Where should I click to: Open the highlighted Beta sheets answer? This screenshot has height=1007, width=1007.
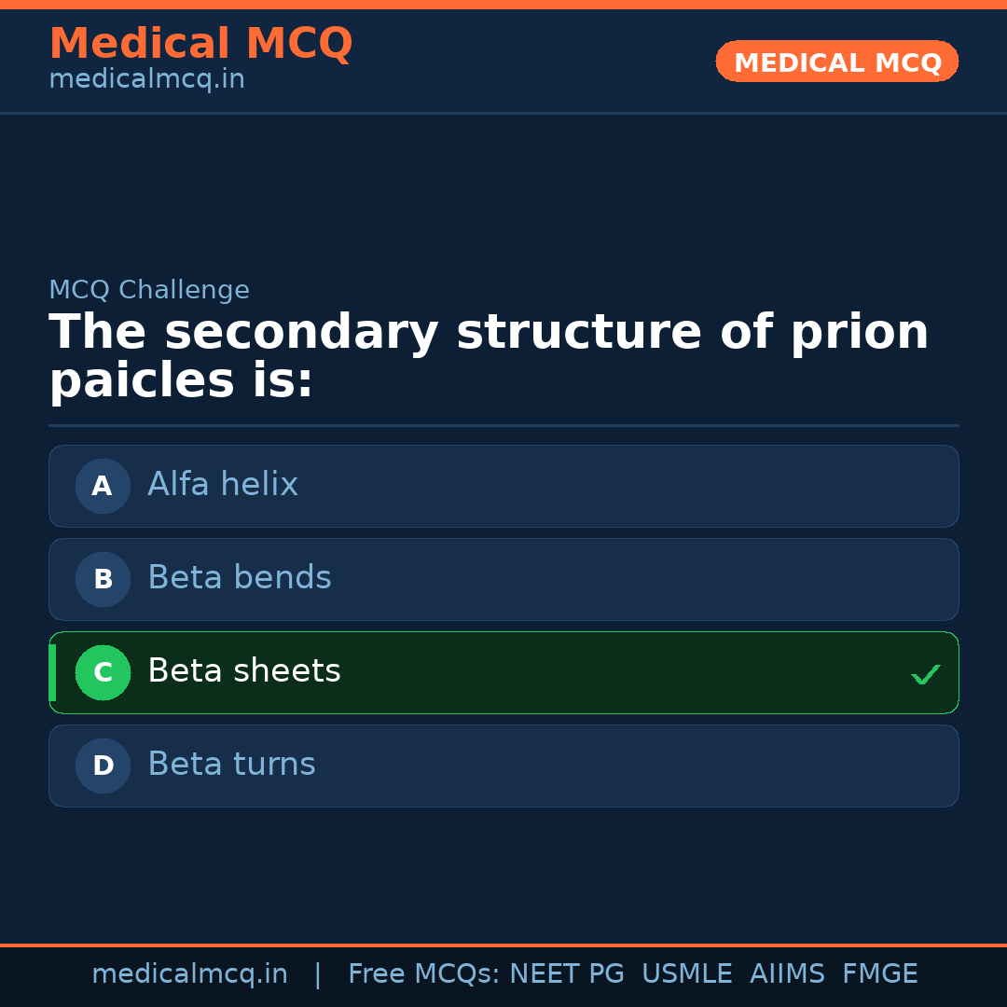click(x=504, y=672)
